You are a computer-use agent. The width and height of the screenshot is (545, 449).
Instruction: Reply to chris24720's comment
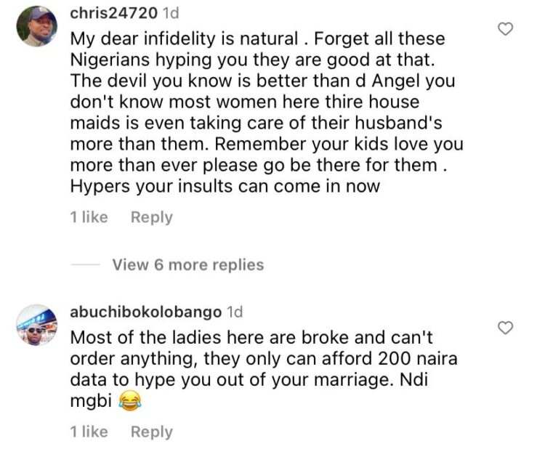151,217
